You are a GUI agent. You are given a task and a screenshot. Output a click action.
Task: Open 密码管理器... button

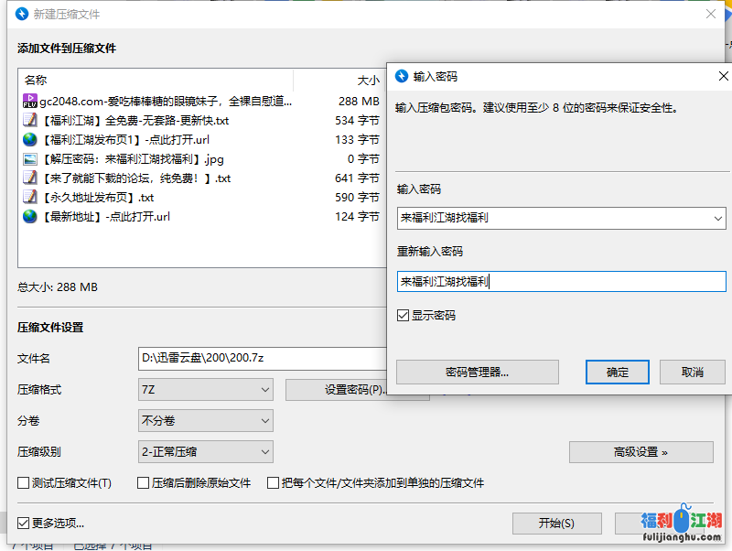(x=477, y=372)
